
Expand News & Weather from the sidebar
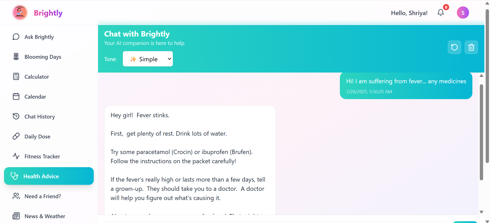16,216
